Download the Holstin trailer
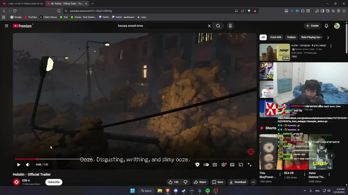This screenshot has width=348, height=195. (238, 182)
